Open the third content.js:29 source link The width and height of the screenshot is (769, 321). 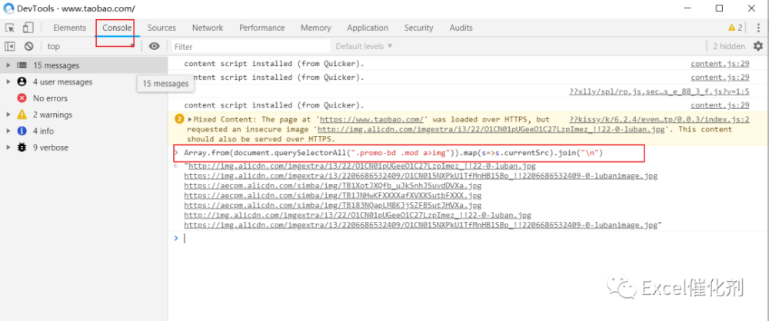coord(720,105)
